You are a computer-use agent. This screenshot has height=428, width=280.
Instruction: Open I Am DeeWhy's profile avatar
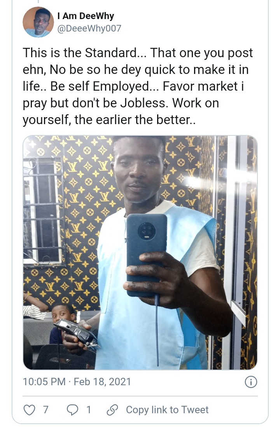coord(38,22)
